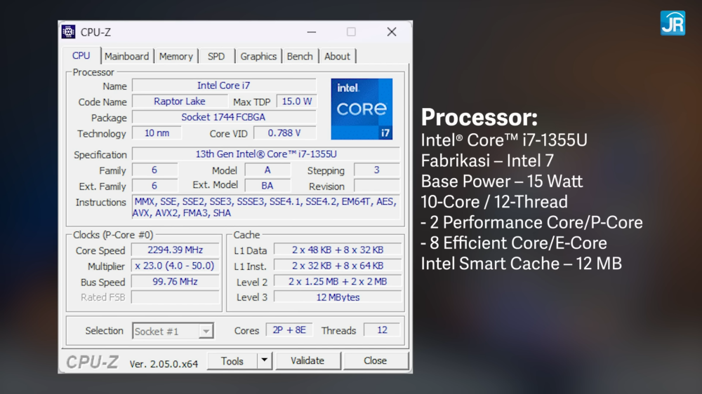Viewport: 702px width, 394px height.
Task: Click the Family value 6
Action: click(x=154, y=170)
